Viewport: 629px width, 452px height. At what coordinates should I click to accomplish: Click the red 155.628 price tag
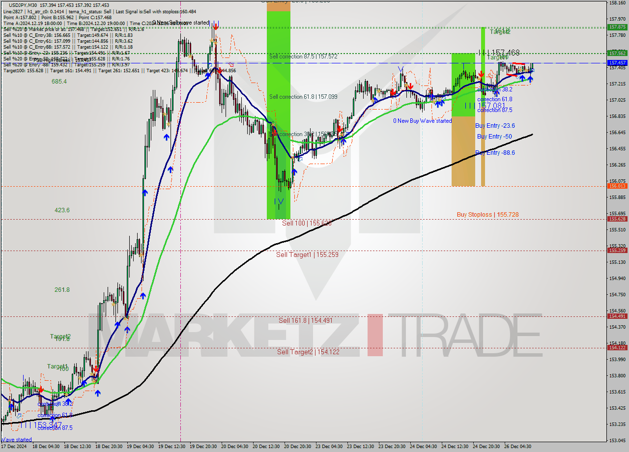[617, 219]
